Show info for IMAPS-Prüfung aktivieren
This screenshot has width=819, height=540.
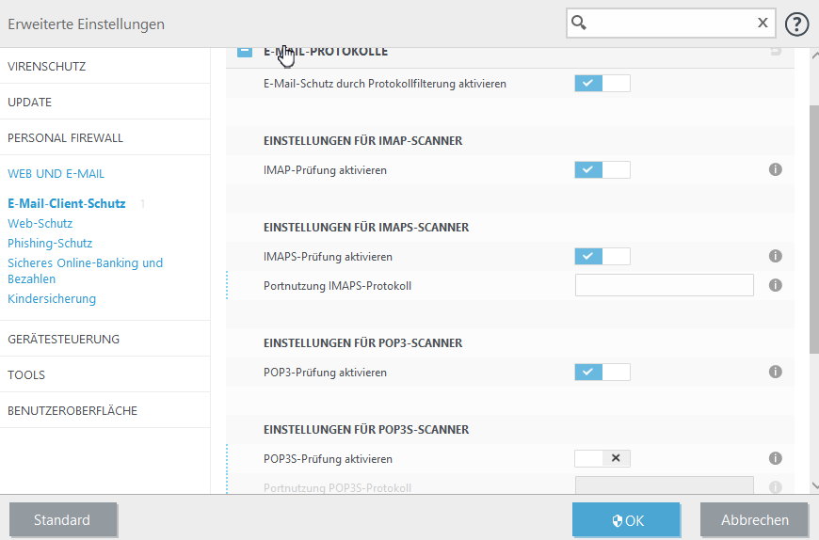tap(776, 256)
